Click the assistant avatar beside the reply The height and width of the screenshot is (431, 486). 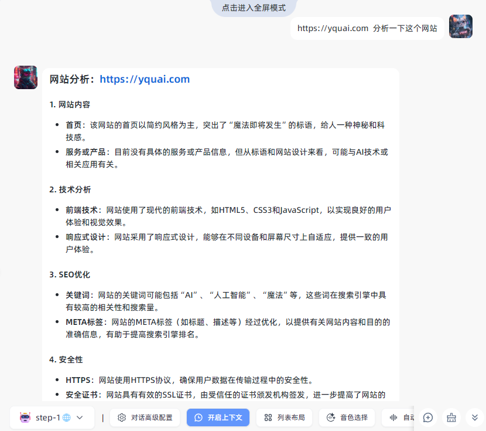(26, 77)
